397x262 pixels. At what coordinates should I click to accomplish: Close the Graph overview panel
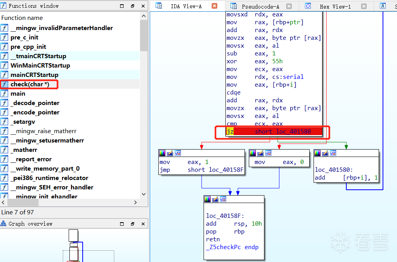click(x=143, y=224)
